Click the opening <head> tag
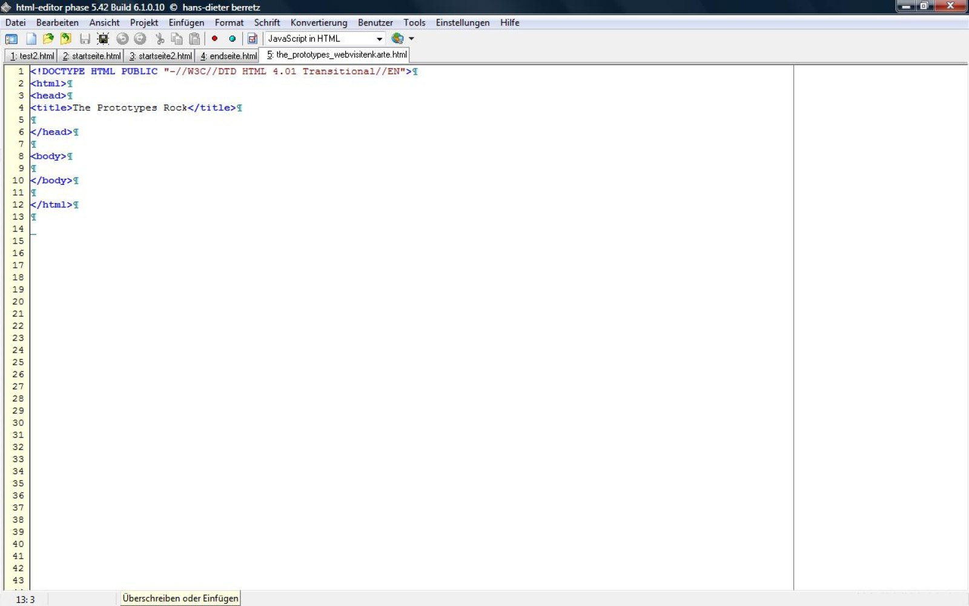Screen dimensions: 969x606 [48, 96]
